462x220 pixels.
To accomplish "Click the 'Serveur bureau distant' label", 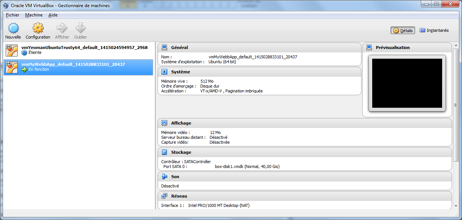I will pyautogui.click(x=183, y=137).
